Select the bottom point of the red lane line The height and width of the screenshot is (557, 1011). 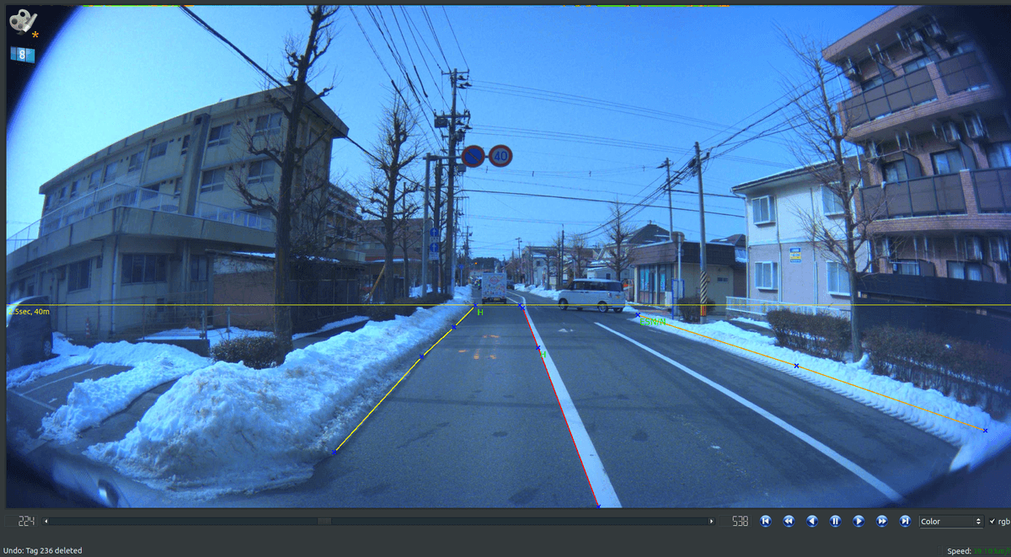(598, 506)
